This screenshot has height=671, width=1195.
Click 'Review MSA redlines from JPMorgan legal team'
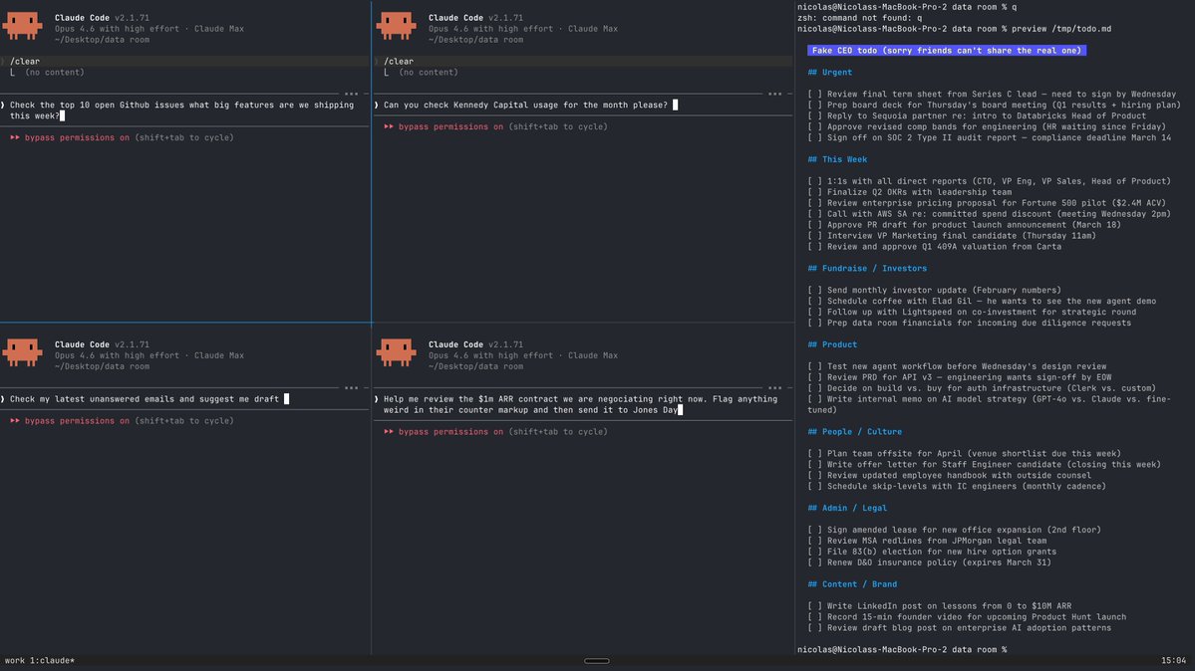click(937, 541)
